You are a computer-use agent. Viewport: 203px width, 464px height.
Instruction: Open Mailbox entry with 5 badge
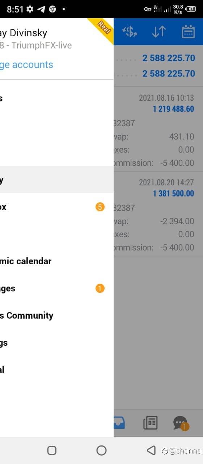[x=57, y=207]
